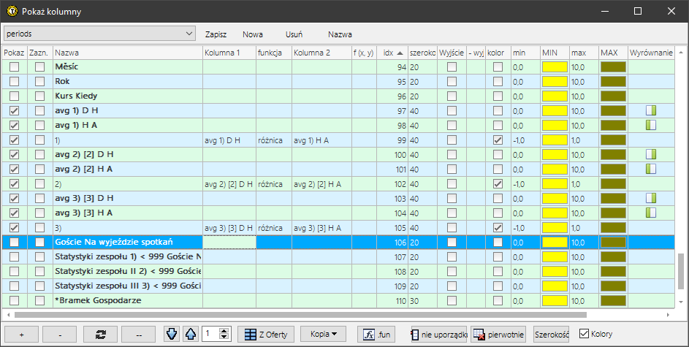Click the Szerokość button
689x347 pixels.
point(551,334)
